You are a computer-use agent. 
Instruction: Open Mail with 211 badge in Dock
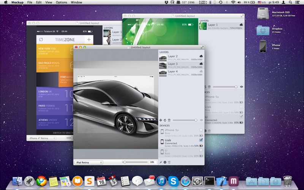(x=149, y=181)
